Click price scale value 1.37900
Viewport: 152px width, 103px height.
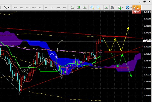tap(148, 96)
